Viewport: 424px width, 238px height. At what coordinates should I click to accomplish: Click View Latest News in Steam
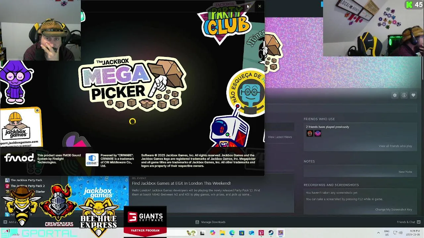(280, 137)
